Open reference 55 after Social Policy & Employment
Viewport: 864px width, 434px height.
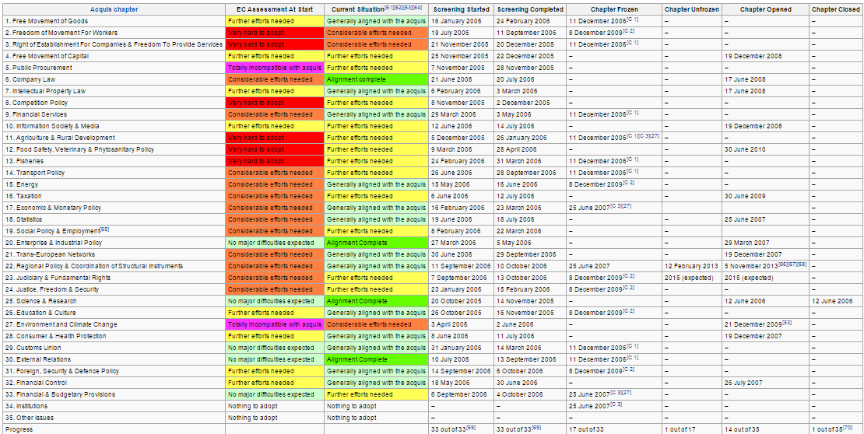pyautogui.click(x=103, y=229)
